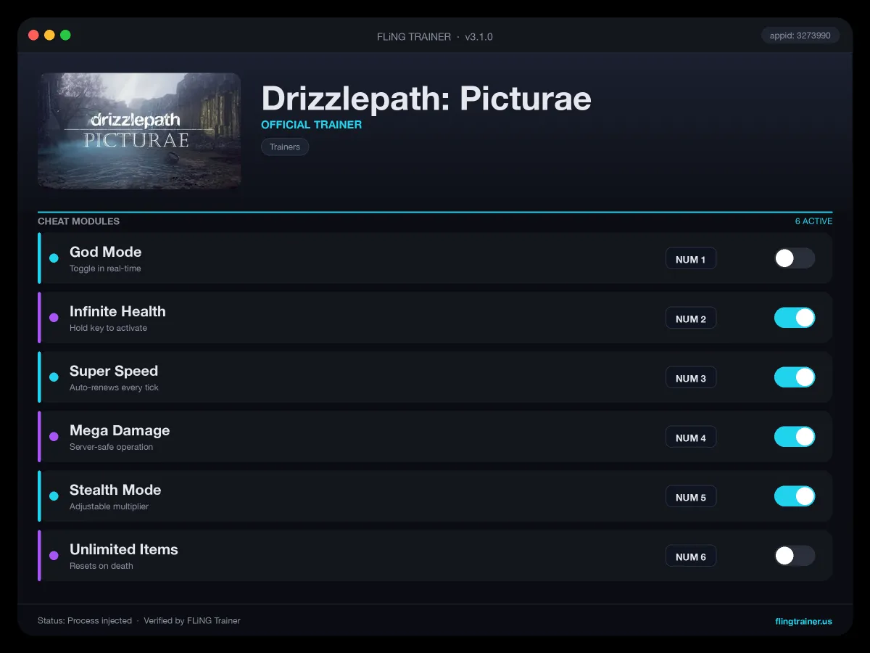Viewport: 870px width, 653px height.
Task: Enable the Unlimited Items toggle
Action: coord(795,556)
